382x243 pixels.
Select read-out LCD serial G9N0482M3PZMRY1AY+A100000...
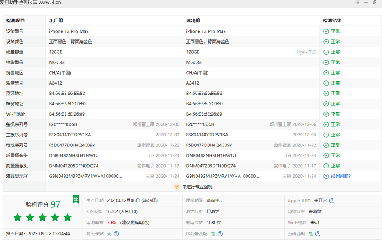point(223,176)
